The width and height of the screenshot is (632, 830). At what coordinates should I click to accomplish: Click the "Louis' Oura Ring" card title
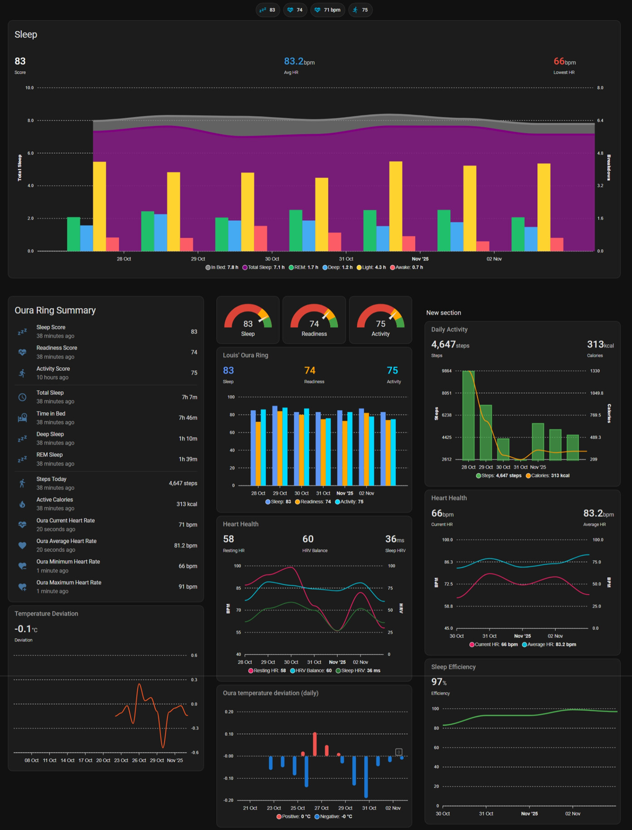tap(246, 355)
